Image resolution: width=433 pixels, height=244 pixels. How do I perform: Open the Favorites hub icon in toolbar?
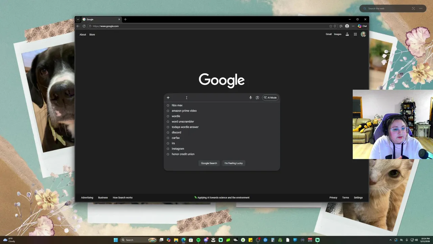click(341, 26)
